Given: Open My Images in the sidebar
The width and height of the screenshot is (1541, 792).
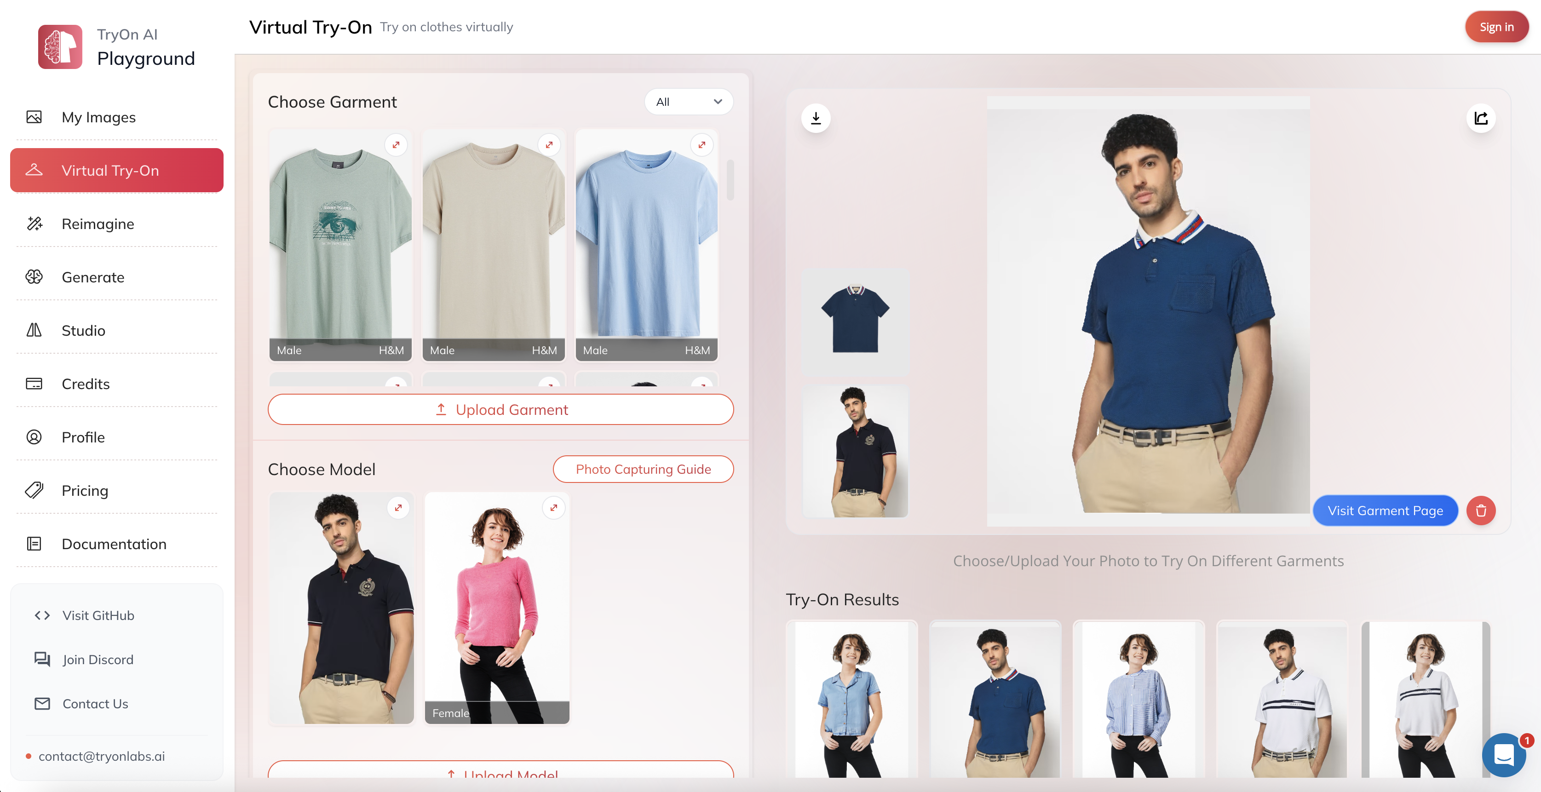Looking at the screenshot, I should [x=117, y=117].
